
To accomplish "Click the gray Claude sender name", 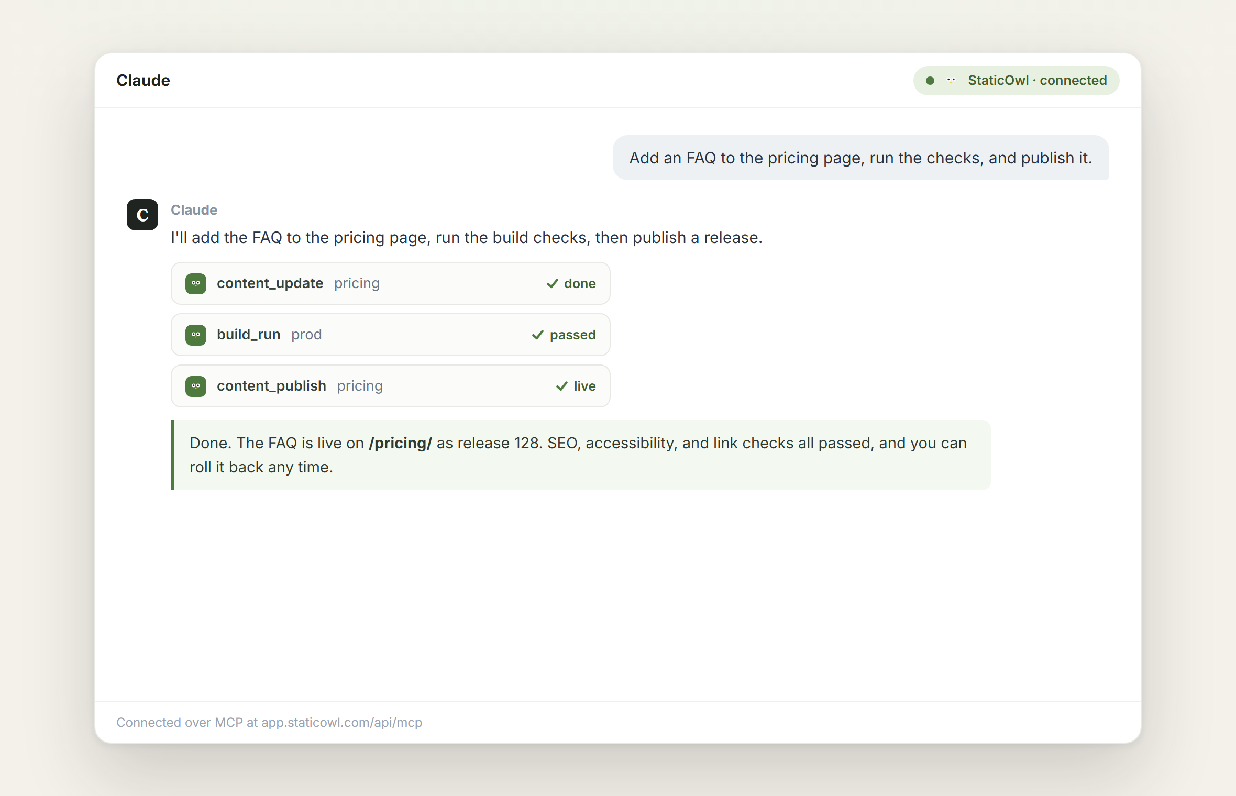I will point(194,210).
